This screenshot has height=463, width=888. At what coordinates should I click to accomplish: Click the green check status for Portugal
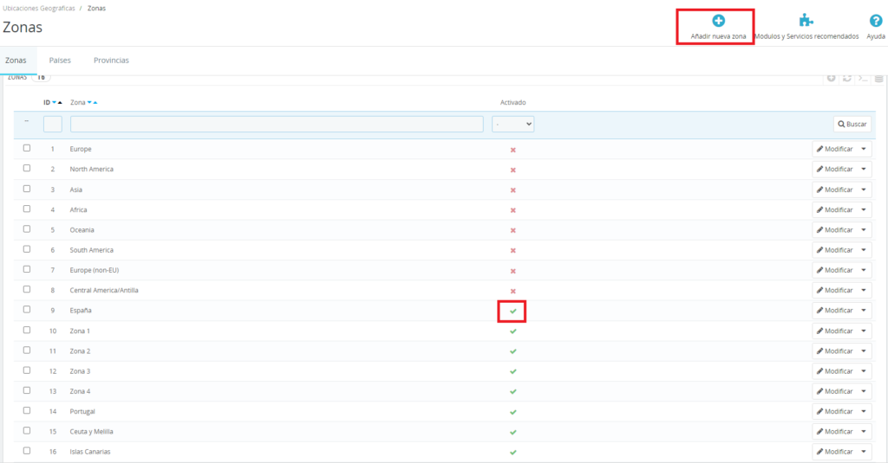pyautogui.click(x=513, y=412)
